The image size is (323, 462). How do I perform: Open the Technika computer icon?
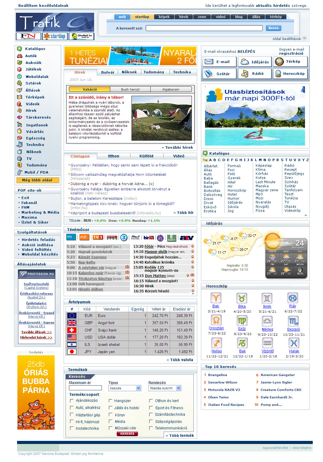(20, 145)
